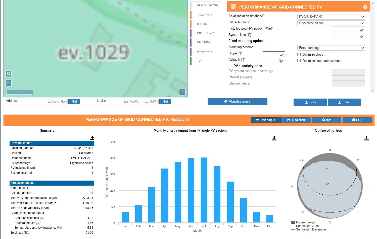Image resolution: width=377 pixels, height=239 pixels.
Task: Download the Outline of horizon chart
Action: 366,138
